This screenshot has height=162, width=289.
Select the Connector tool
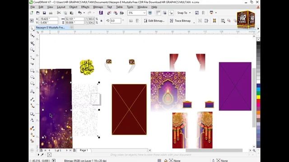[32, 106]
